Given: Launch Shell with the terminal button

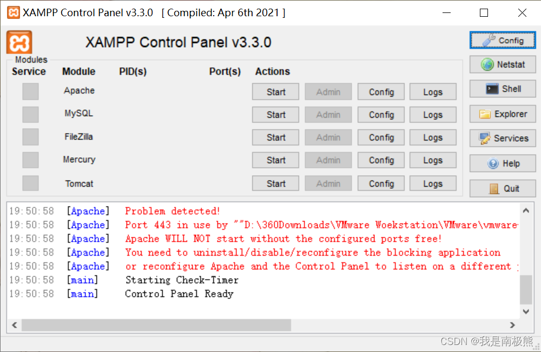Looking at the screenshot, I should pyautogui.click(x=503, y=89).
